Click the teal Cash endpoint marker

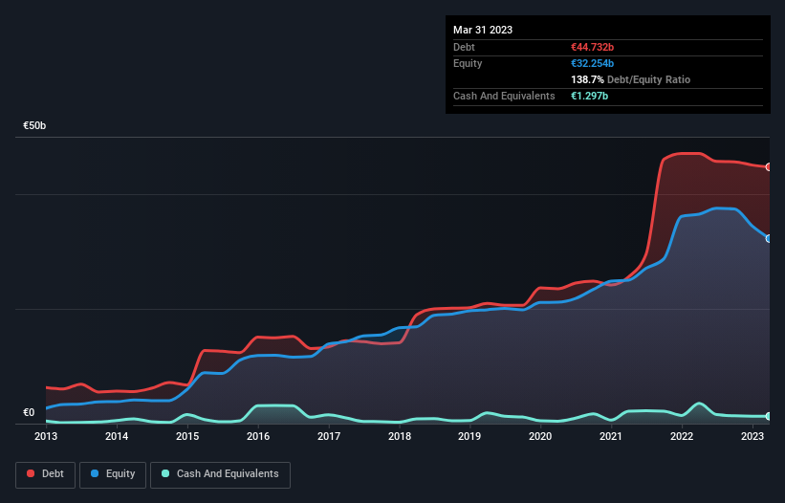769,416
